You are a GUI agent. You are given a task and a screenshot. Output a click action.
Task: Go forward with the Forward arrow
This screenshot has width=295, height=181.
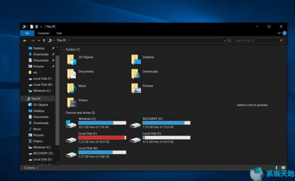point(32,41)
